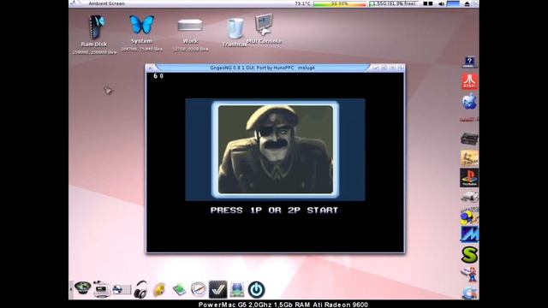The image size is (548, 308).
Task: Click the general portrait in the game window
Action: (x=276, y=150)
